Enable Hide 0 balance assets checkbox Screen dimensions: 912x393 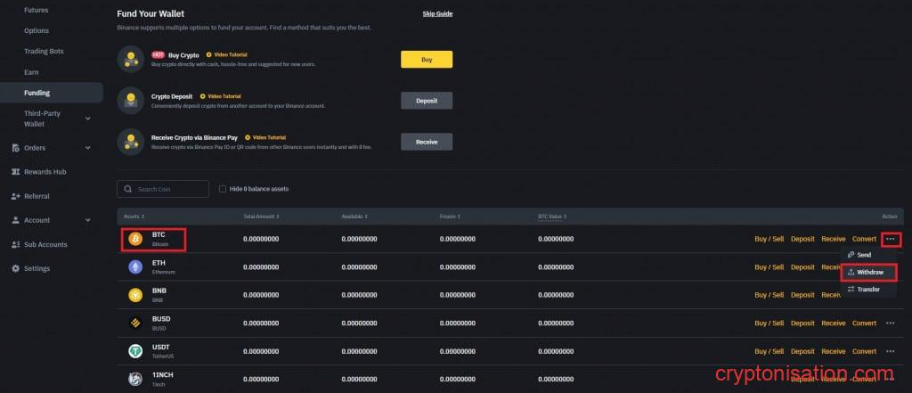(x=222, y=189)
